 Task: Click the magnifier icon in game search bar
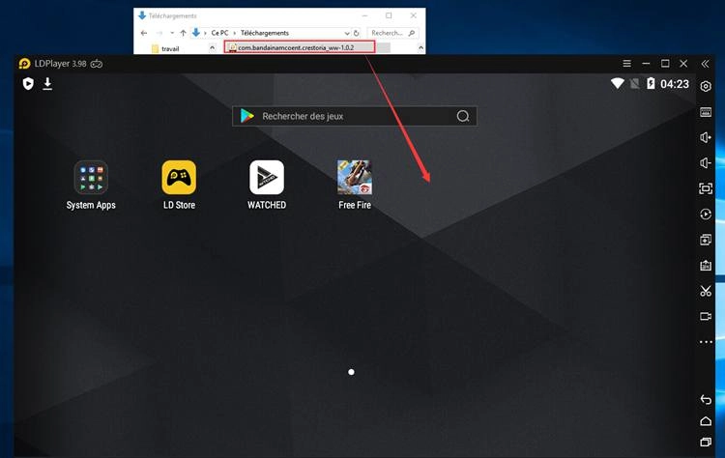click(463, 116)
